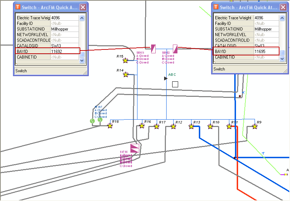Click BAYID value 11695 in right window
290x201 pixels.
click(267, 52)
